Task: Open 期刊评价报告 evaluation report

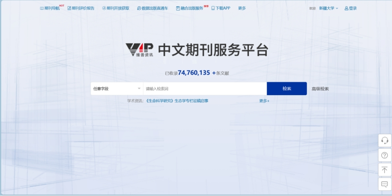Action: [x=83, y=8]
